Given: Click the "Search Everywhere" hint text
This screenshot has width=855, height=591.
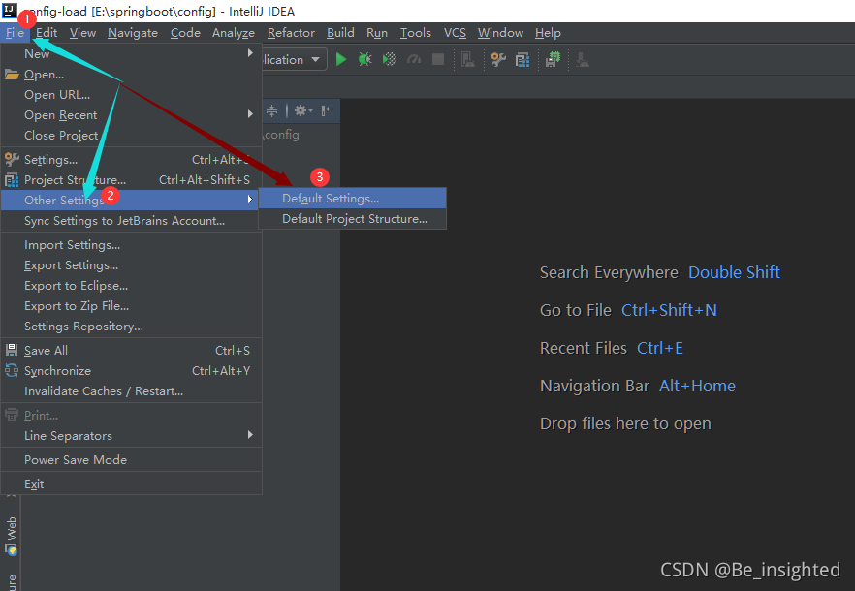Looking at the screenshot, I should point(609,272).
